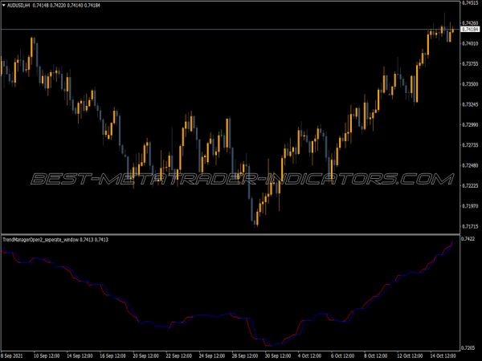This screenshot has height=361, width=482.
Task: Click the 0.72990 price axis label
Action: 470,124
